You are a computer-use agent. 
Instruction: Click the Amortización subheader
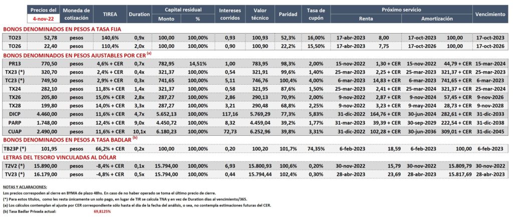437,19
